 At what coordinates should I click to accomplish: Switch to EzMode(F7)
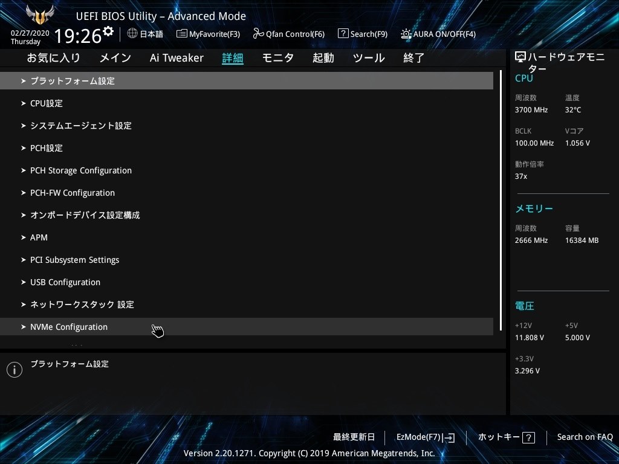pos(426,437)
